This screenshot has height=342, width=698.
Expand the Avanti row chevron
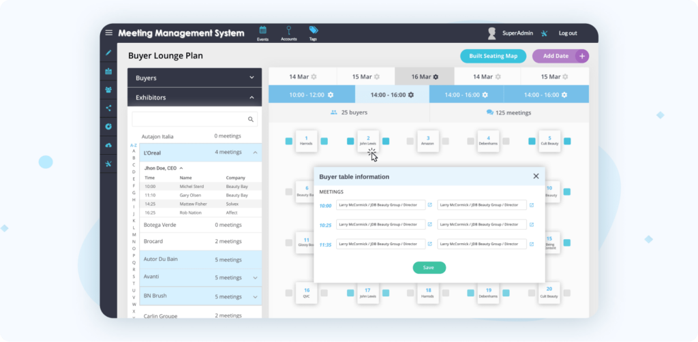coord(255,277)
